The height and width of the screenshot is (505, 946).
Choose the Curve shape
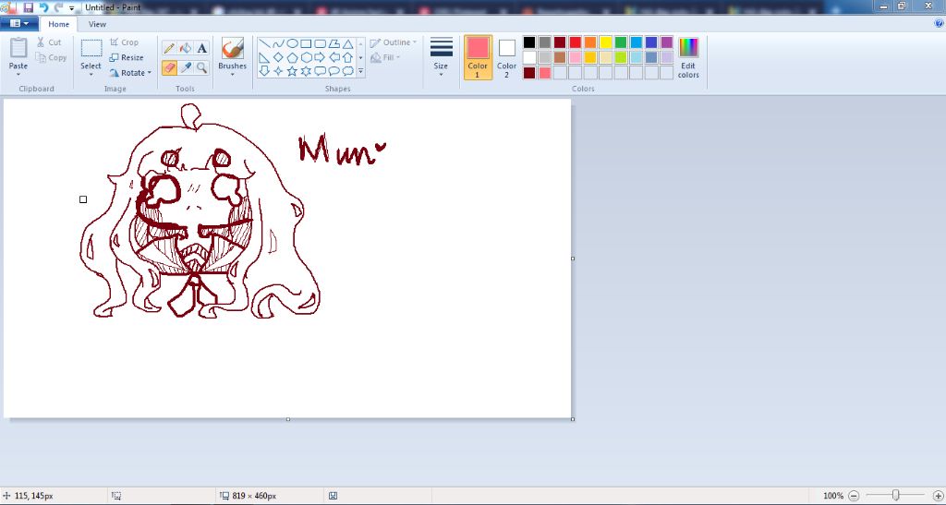coord(278,44)
